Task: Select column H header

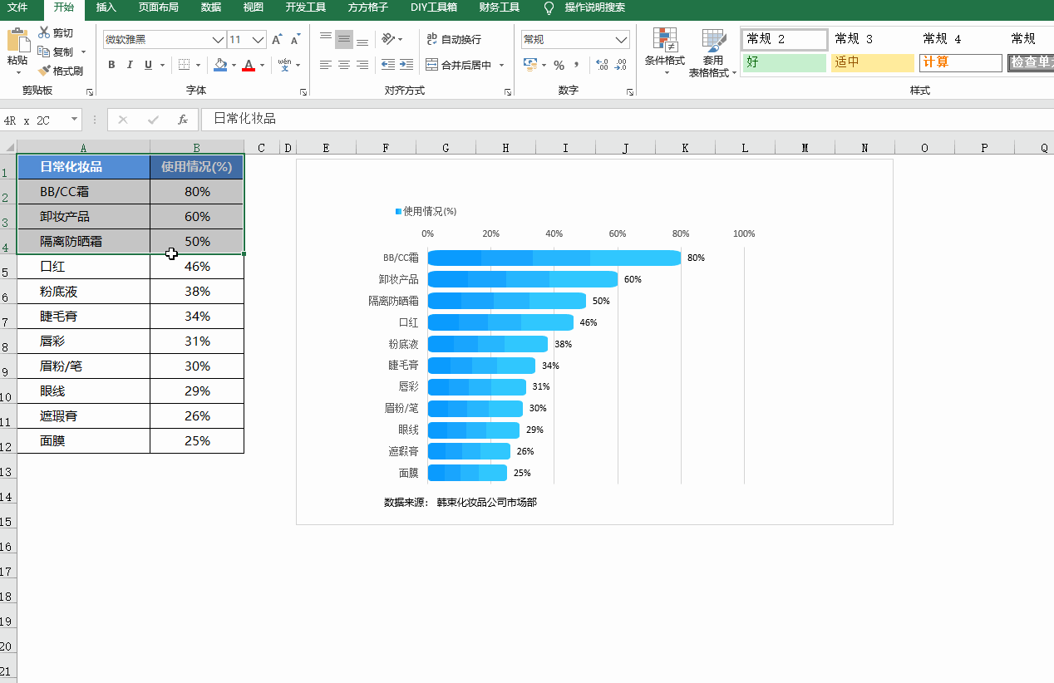Action: coord(506,148)
